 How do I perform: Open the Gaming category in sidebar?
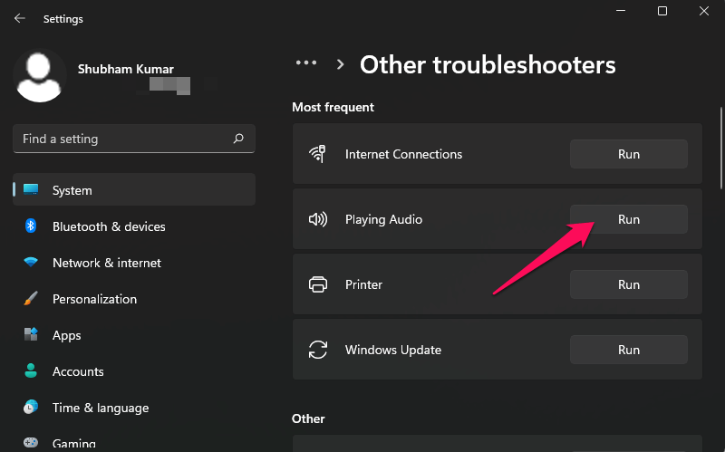76,444
